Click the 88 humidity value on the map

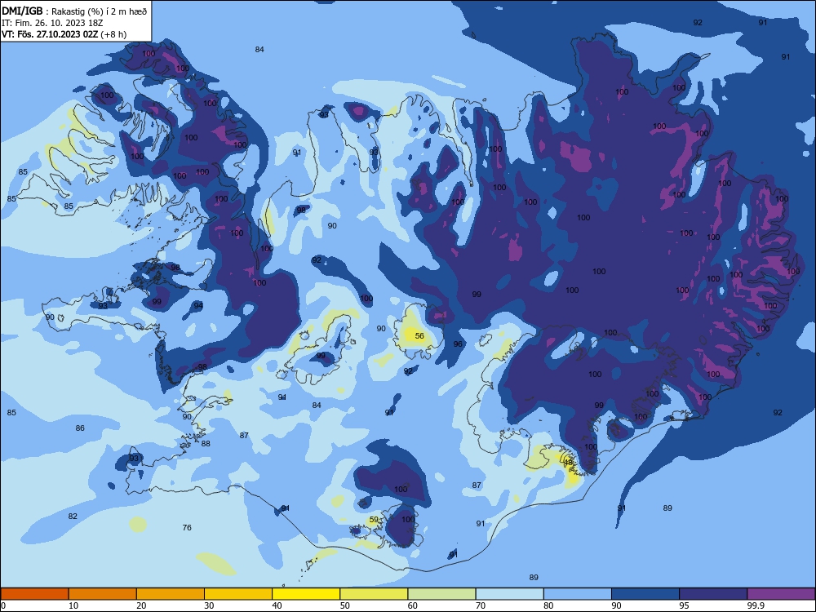206,443
